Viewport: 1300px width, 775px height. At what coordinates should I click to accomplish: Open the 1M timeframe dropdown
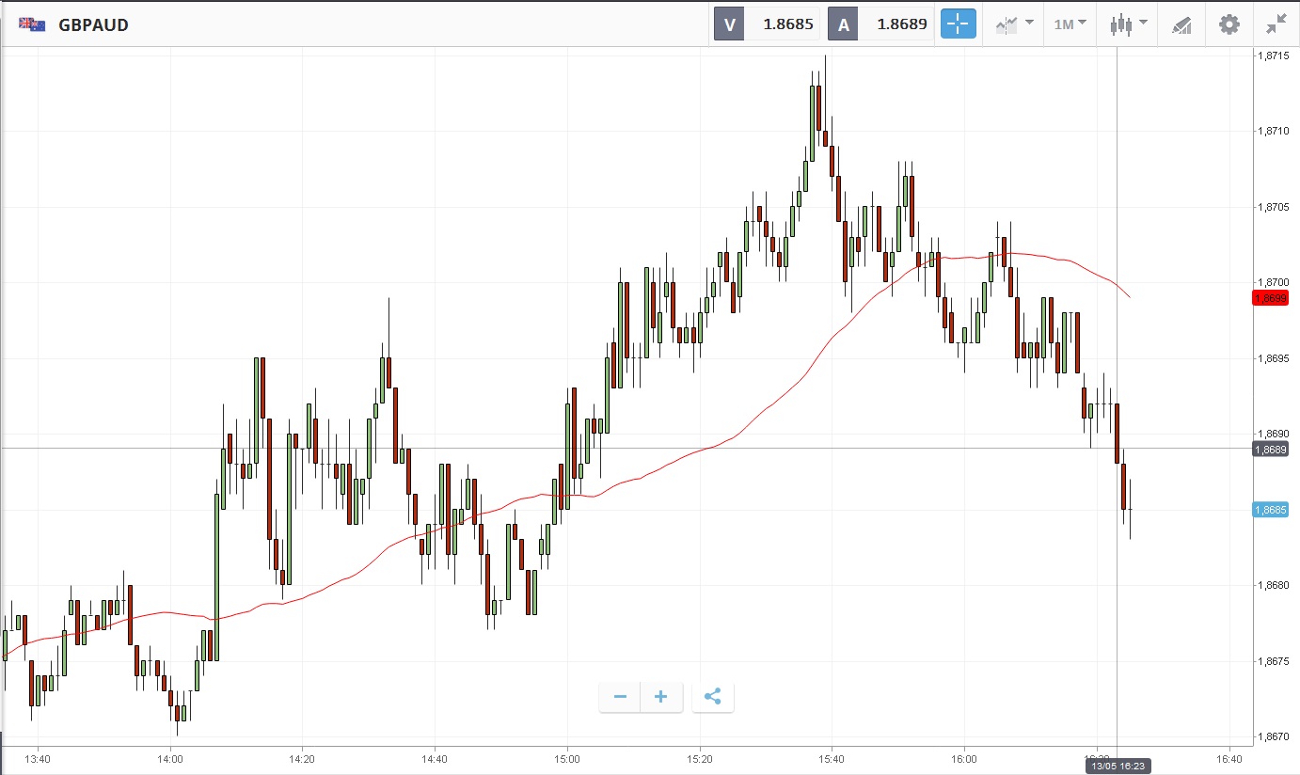pos(1070,24)
